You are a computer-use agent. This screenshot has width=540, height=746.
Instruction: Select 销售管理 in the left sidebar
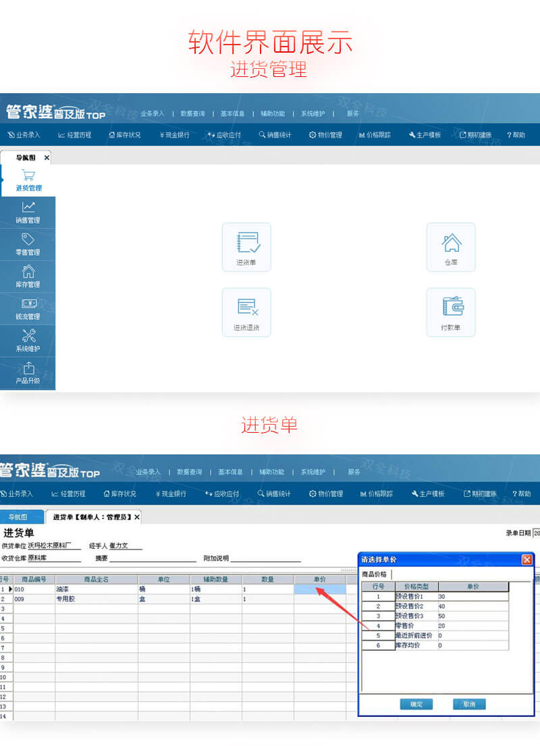point(28,213)
